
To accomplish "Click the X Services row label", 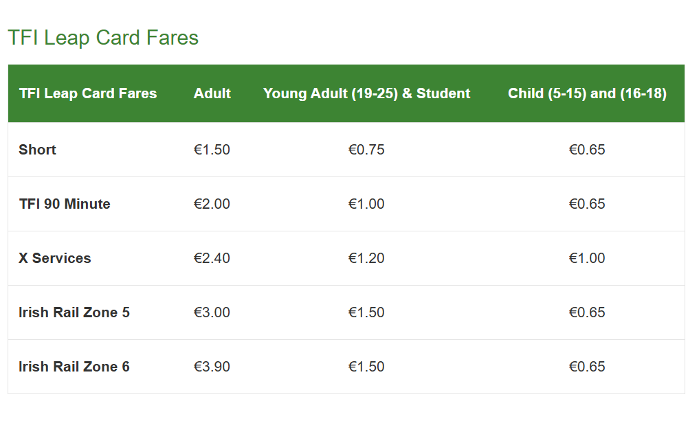I will (x=55, y=258).
